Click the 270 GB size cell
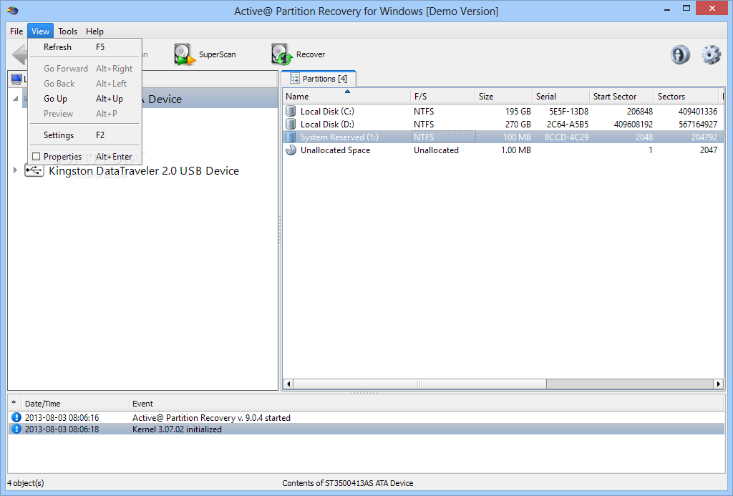Viewport: 733px width, 496px height. [x=518, y=125]
